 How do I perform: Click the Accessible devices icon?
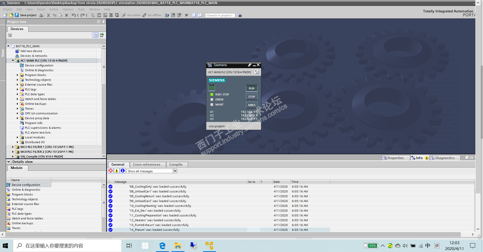point(167,15)
